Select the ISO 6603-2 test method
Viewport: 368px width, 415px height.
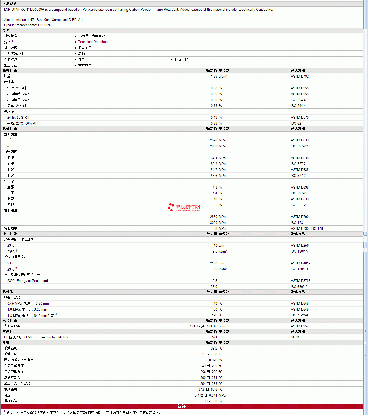coord(299,287)
